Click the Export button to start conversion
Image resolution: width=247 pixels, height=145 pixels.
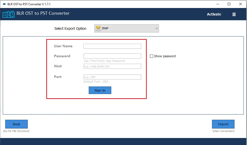click(x=223, y=124)
